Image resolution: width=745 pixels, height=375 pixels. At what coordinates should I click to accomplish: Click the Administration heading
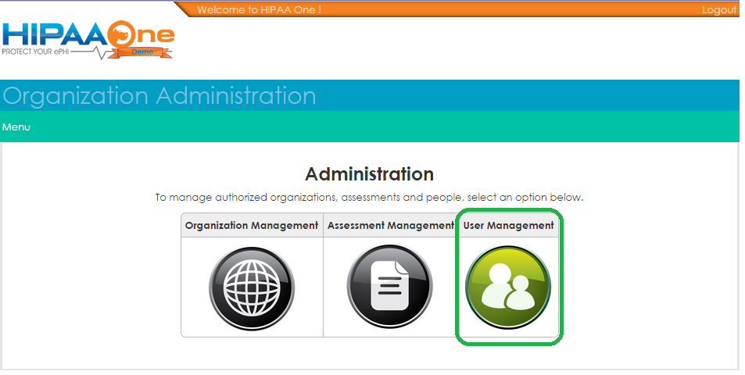tap(369, 174)
